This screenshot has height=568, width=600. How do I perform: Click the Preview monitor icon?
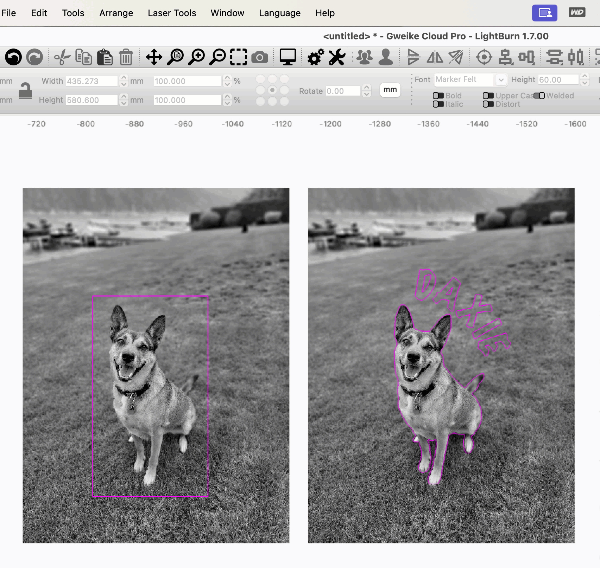coord(288,57)
